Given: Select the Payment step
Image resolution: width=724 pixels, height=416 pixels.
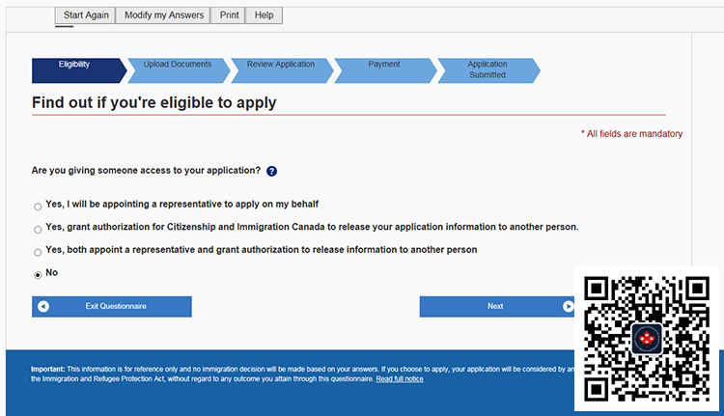Looking at the screenshot, I should tap(385, 70).
